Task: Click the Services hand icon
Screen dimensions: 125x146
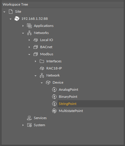Action: (x=29, y=118)
